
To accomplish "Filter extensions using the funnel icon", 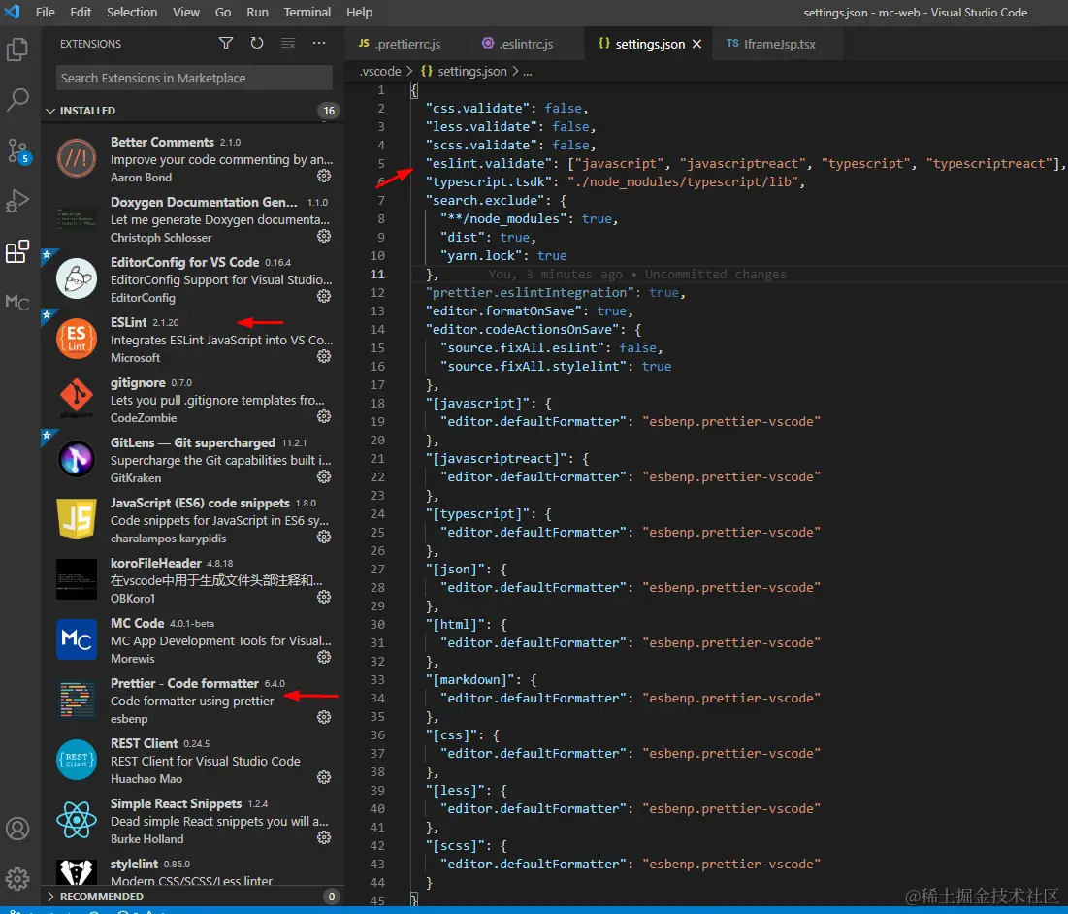I will tap(226, 44).
